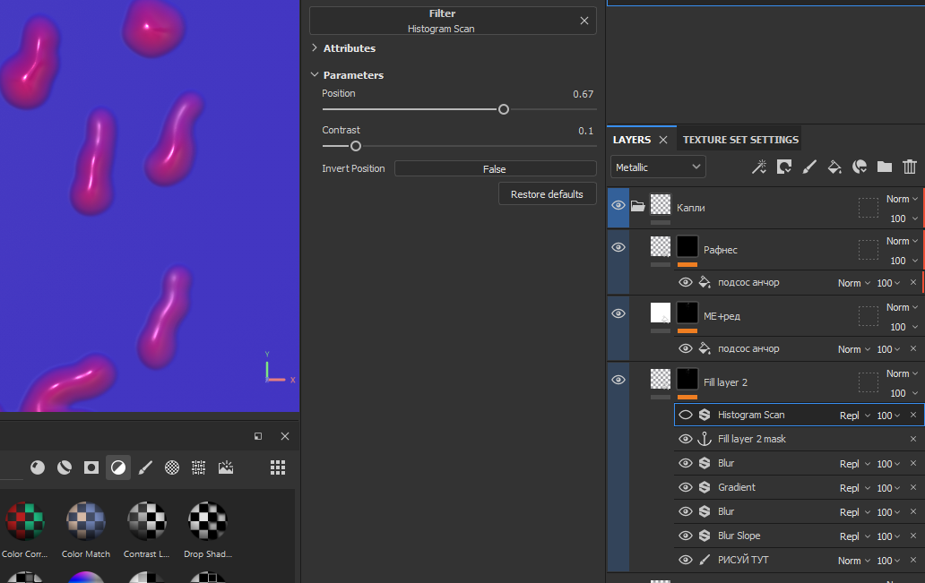Switch to Texture Set Settings tab
Screen dimensions: 925x583
[x=740, y=140]
